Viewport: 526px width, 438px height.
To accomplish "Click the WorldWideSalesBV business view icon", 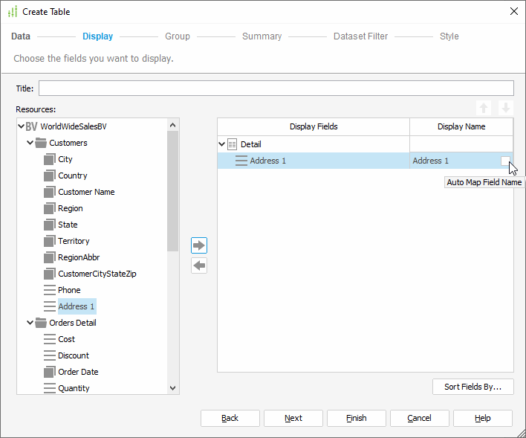I will click(x=31, y=126).
